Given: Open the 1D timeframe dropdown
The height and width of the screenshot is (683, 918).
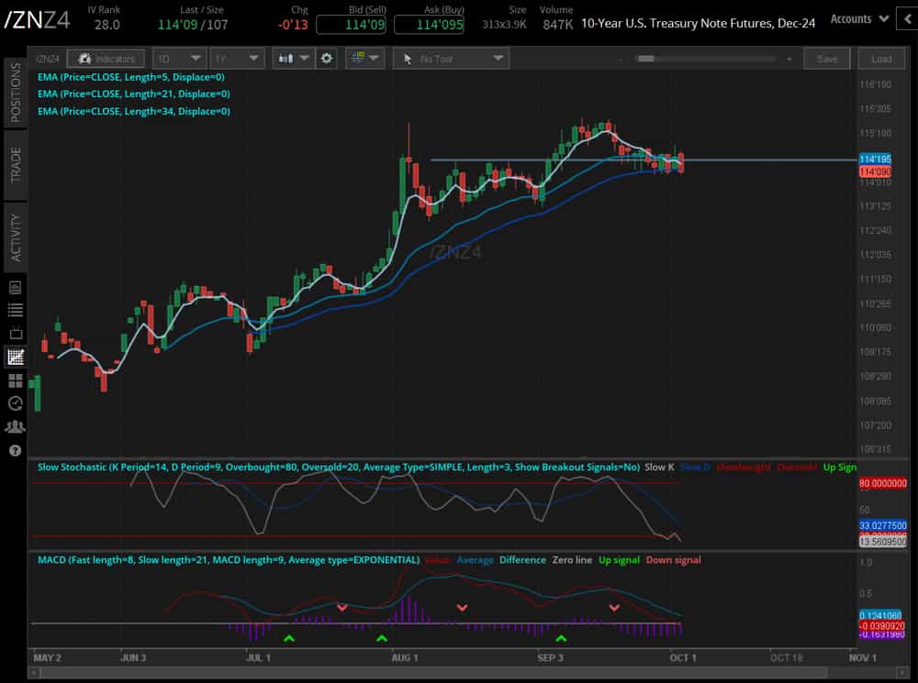Looking at the screenshot, I should (180, 58).
